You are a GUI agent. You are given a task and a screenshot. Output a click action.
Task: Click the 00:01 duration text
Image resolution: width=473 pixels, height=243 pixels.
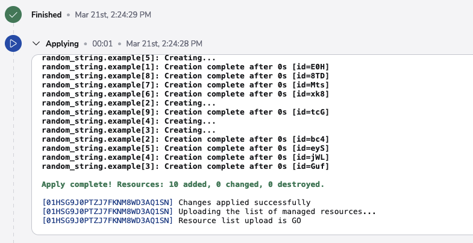click(102, 43)
